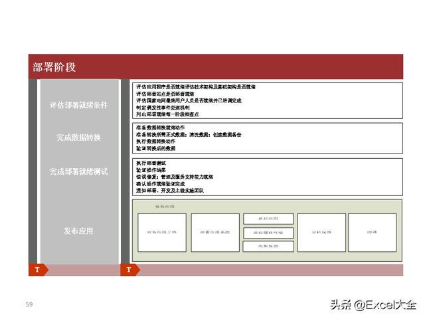Click the small 发布应用 heading inside green panel
This screenshot has height=319, width=425.
(165, 207)
